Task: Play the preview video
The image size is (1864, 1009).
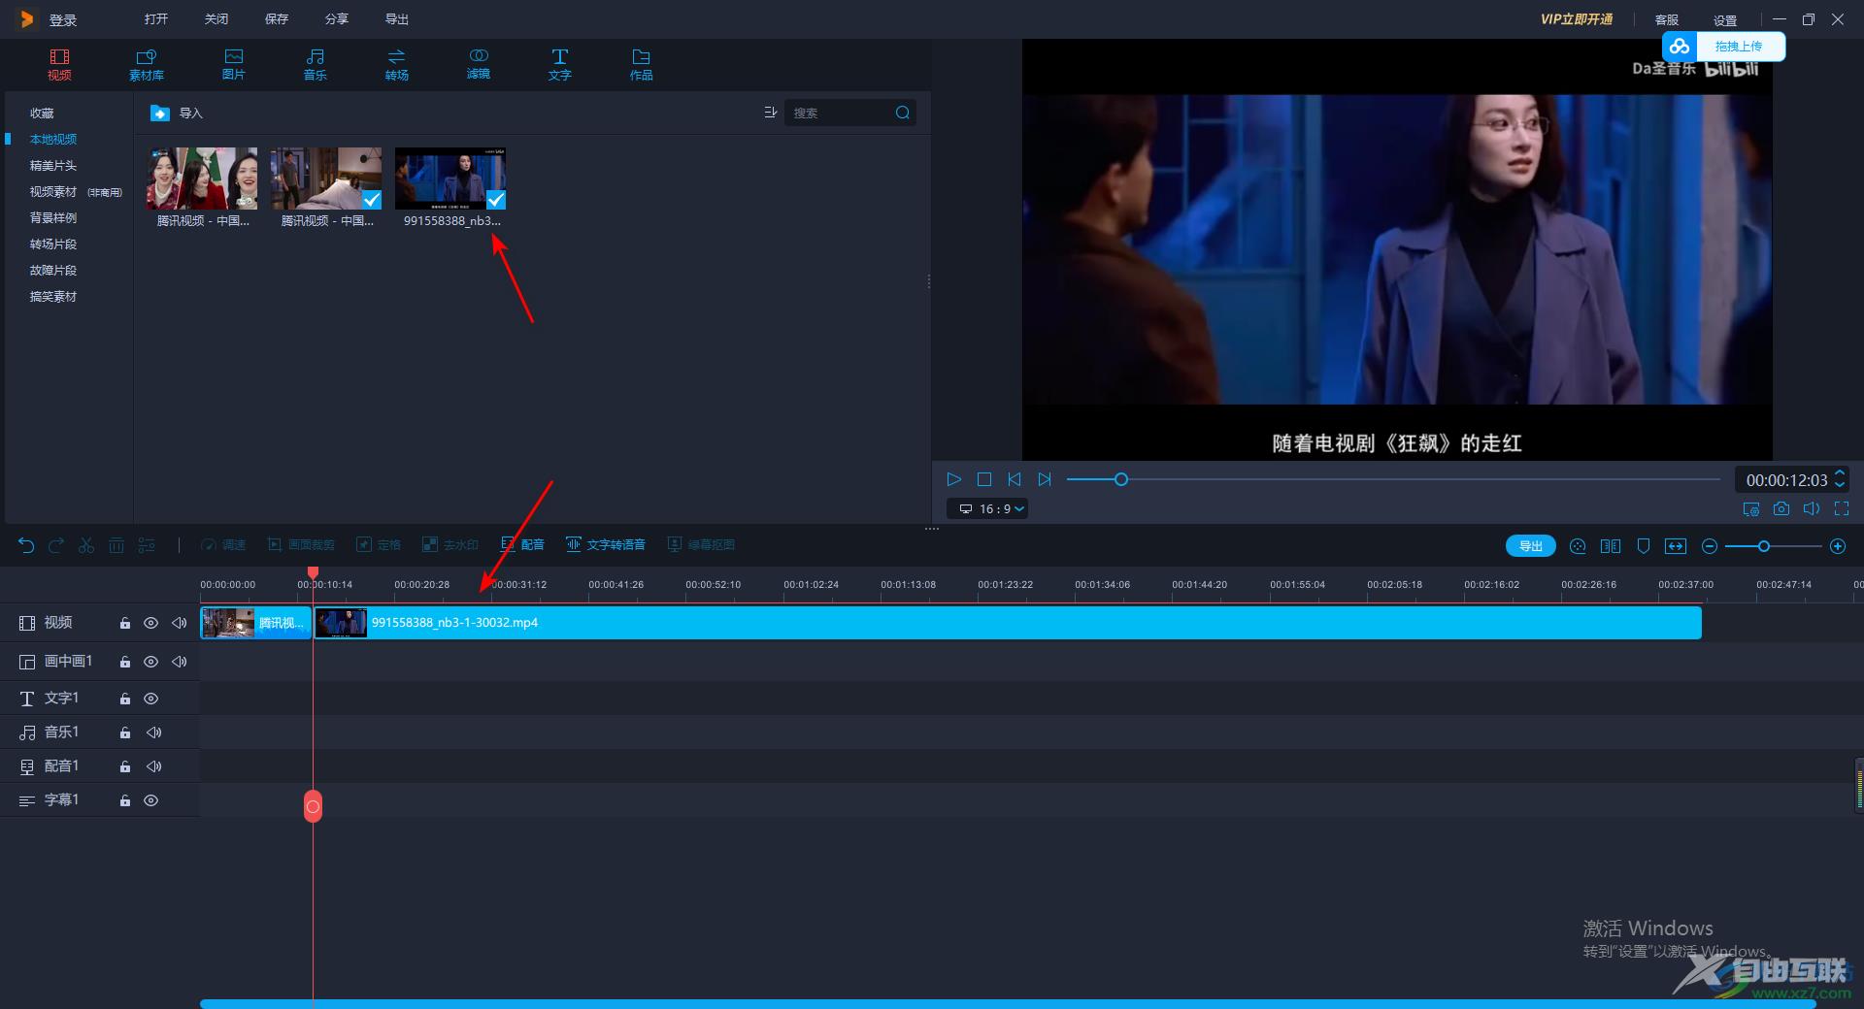Action: click(953, 479)
